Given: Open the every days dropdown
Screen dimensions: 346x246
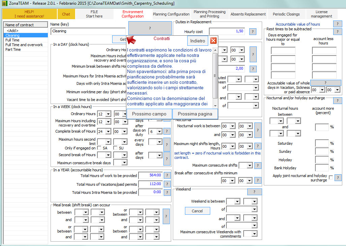Looking at the screenshot, I should (159, 142).
